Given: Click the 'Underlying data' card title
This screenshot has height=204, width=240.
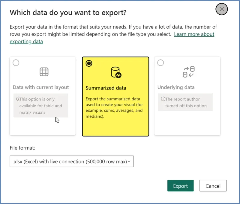Looking at the screenshot, I should pyautogui.click(x=176, y=87).
